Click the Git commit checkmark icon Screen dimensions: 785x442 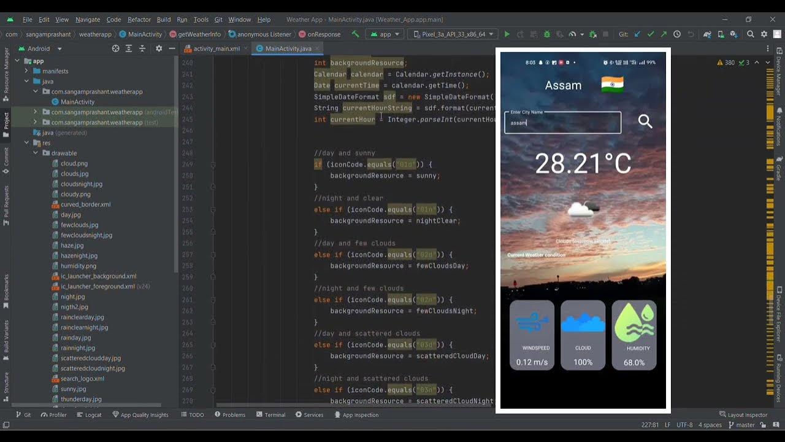(x=651, y=34)
